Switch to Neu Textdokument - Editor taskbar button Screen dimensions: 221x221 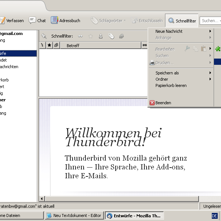tap(74, 215)
